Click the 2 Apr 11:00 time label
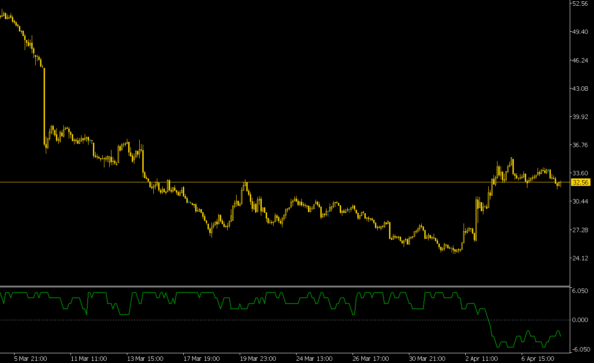The height and width of the screenshot is (363, 594). 481,359
